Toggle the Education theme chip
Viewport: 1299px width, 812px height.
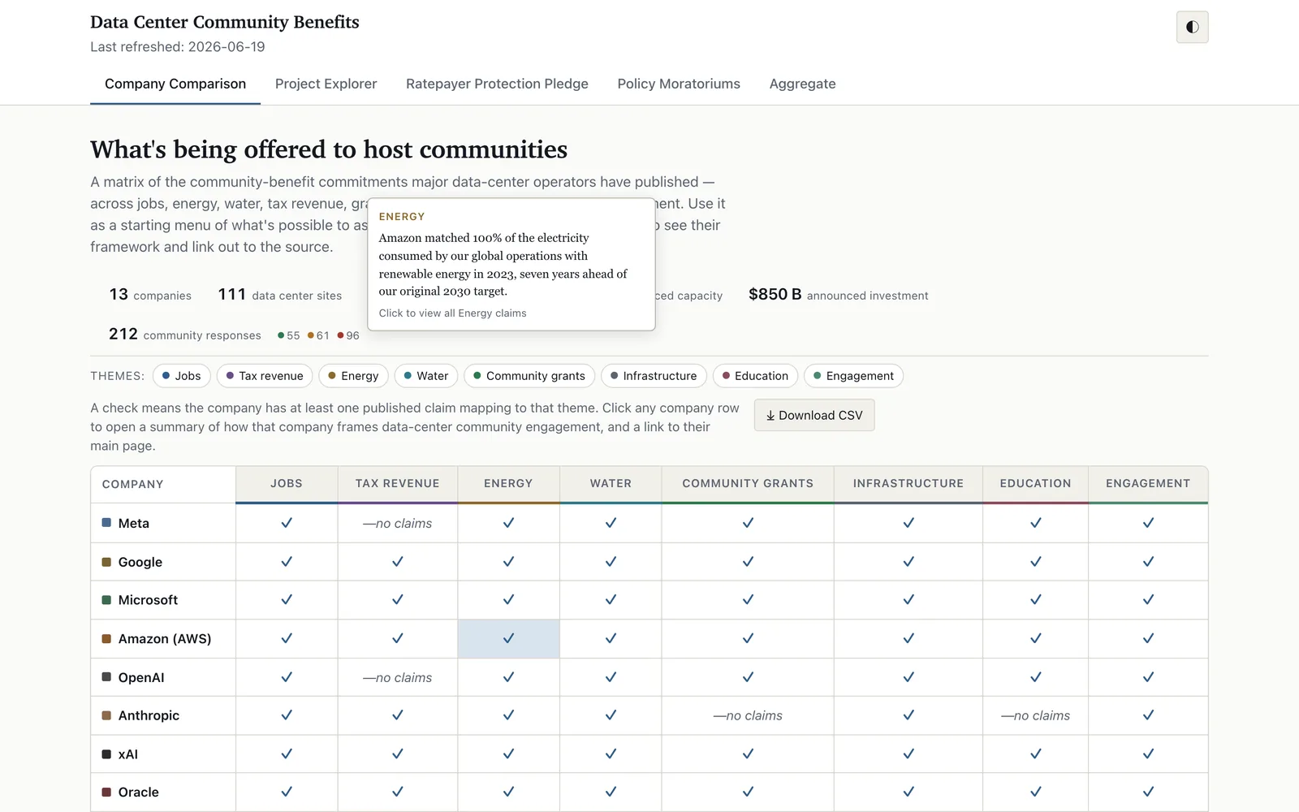755,376
